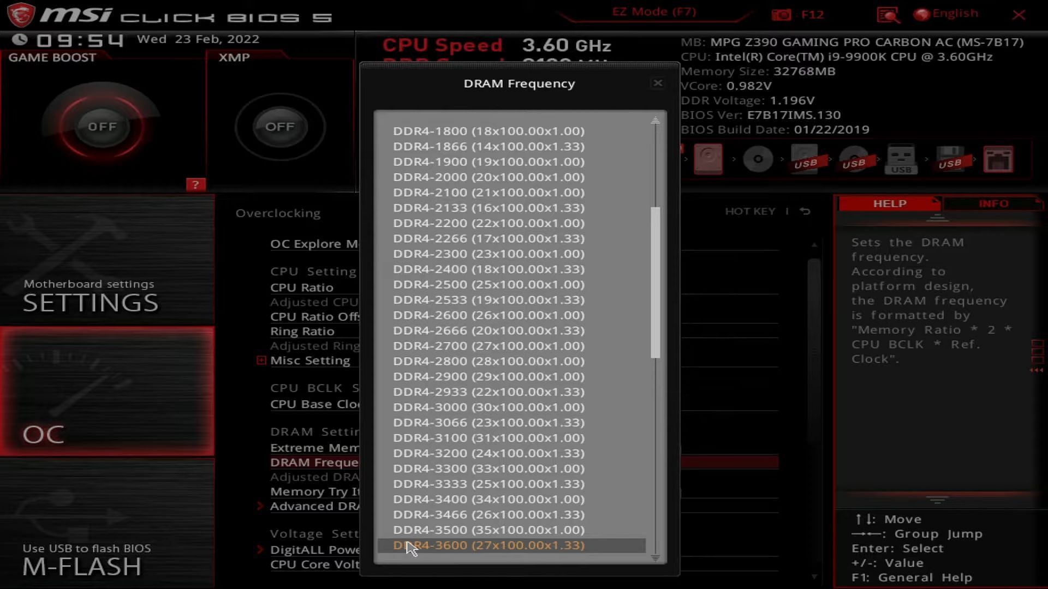Close the DRAM Frequency dialog
Viewport: 1048px width, 589px height.
click(657, 83)
